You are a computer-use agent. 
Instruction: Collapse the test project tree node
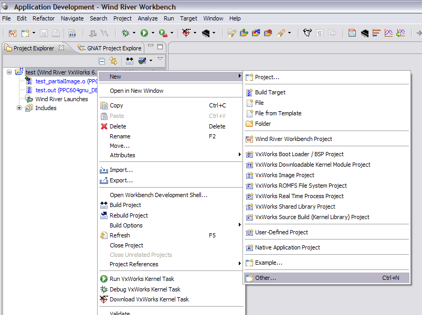9,72
